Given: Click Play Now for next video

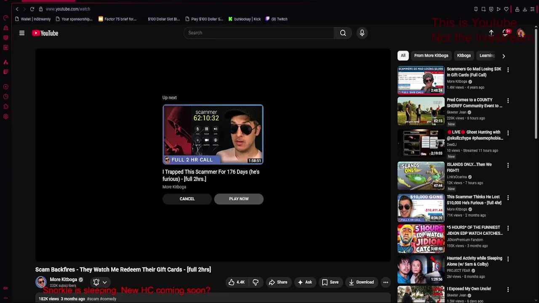Looking at the screenshot, I should tap(239, 199).
